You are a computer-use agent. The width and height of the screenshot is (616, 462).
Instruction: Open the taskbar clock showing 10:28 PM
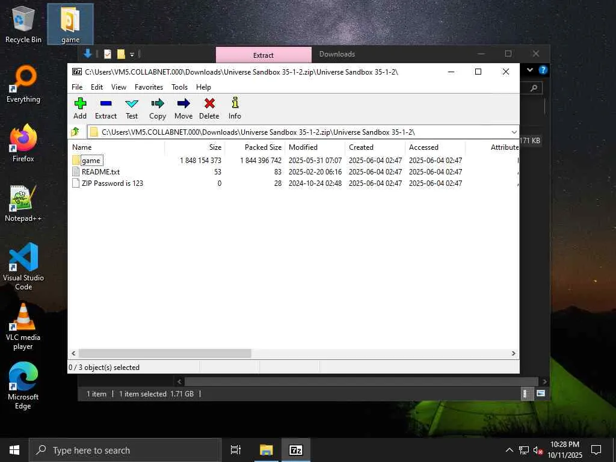point(564,450)
